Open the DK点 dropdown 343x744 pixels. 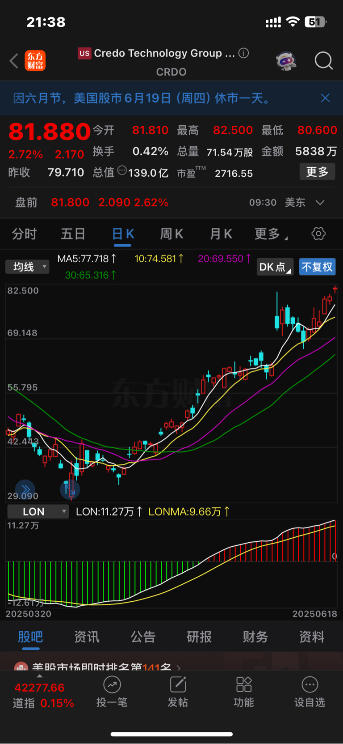[x=275, y=267]
